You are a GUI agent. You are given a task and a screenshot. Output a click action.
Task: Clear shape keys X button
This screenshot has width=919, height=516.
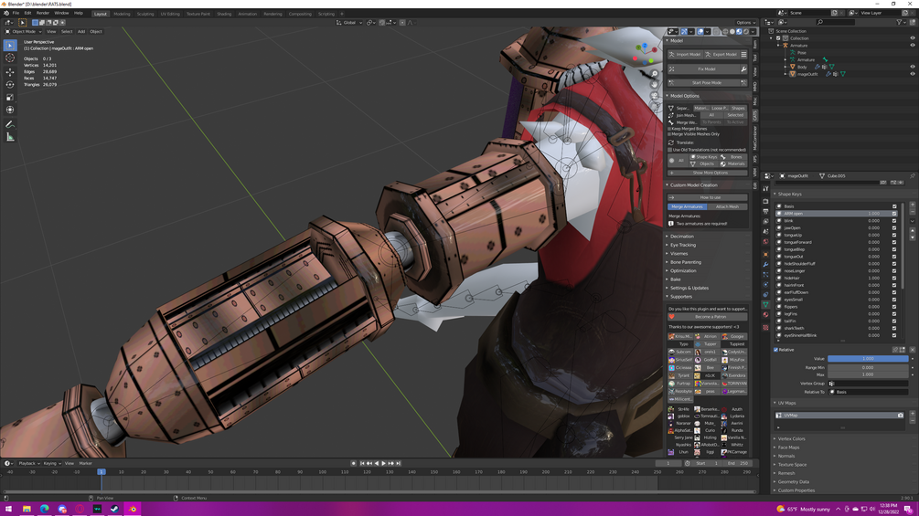click(x=912, y=350)
